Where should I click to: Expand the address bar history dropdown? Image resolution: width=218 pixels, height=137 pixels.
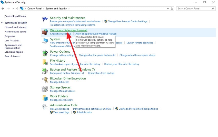tap(168, 9)
